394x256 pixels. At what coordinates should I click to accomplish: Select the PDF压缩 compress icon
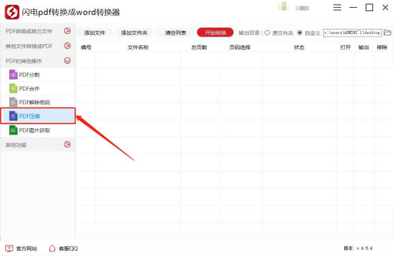[13, 116]
